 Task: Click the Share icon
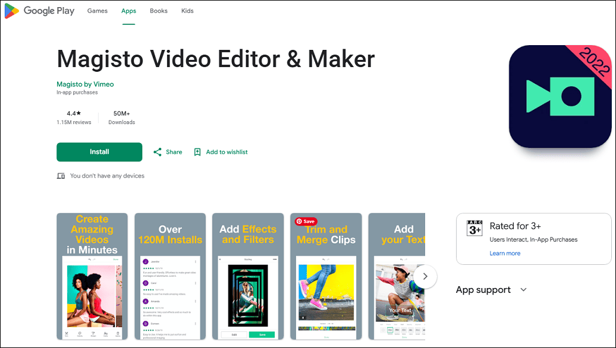click(158, 152)
